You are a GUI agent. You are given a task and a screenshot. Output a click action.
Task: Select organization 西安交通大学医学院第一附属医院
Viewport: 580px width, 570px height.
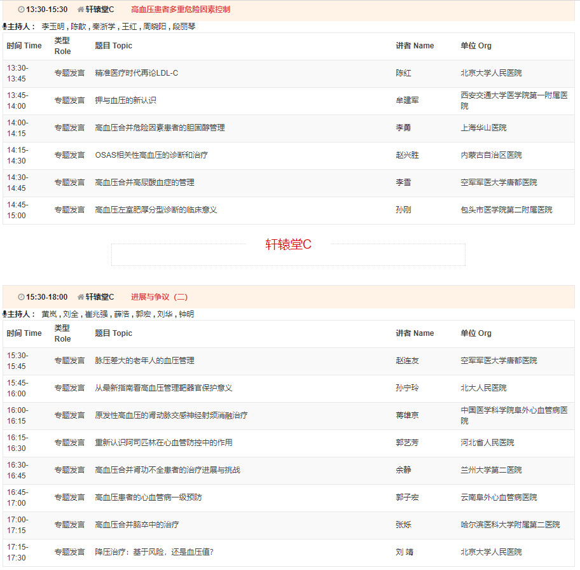click(514, 101)
